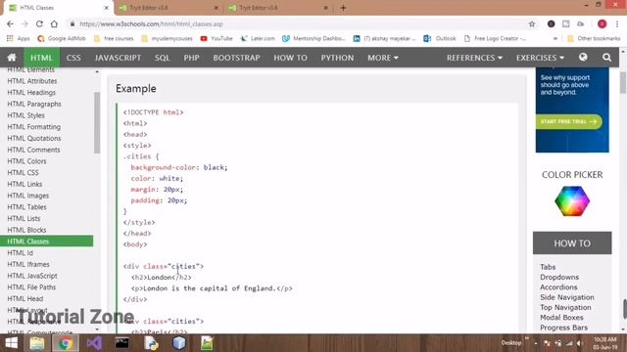Open the Python taskbar icon
The height and width of the screenshot is (352, 627).
pyautogui.click(x=151, y=343)
